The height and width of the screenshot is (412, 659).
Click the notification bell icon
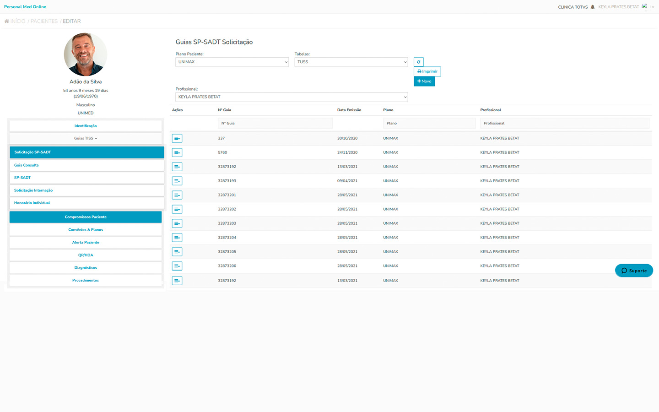(593, 7)
